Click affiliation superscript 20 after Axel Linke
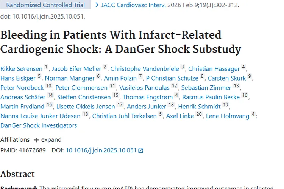284x189 pixels. click(x=199, y=115)
